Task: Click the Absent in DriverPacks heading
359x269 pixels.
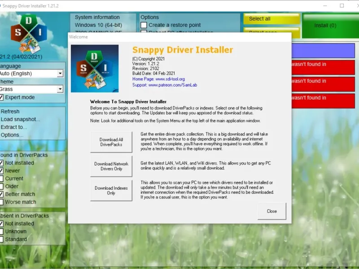Action: coord(24,216)
